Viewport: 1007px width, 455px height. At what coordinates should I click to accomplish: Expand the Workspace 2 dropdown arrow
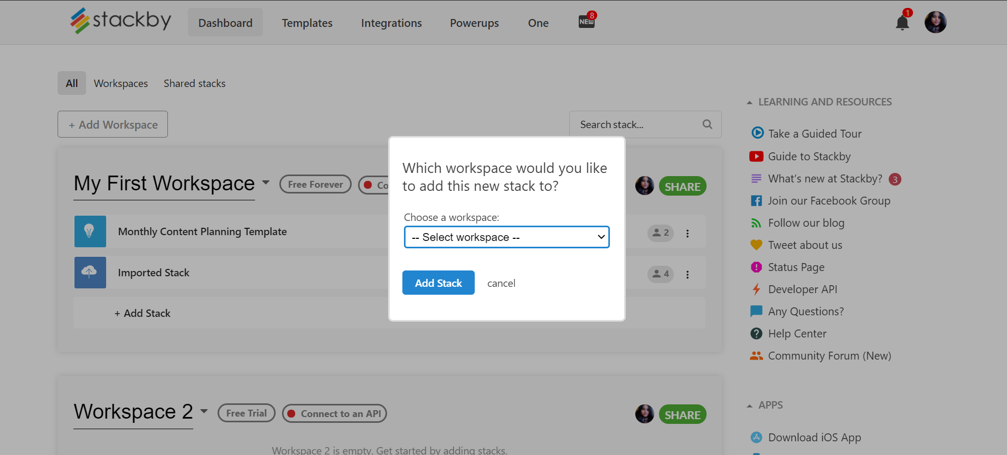tap(204, 411)
